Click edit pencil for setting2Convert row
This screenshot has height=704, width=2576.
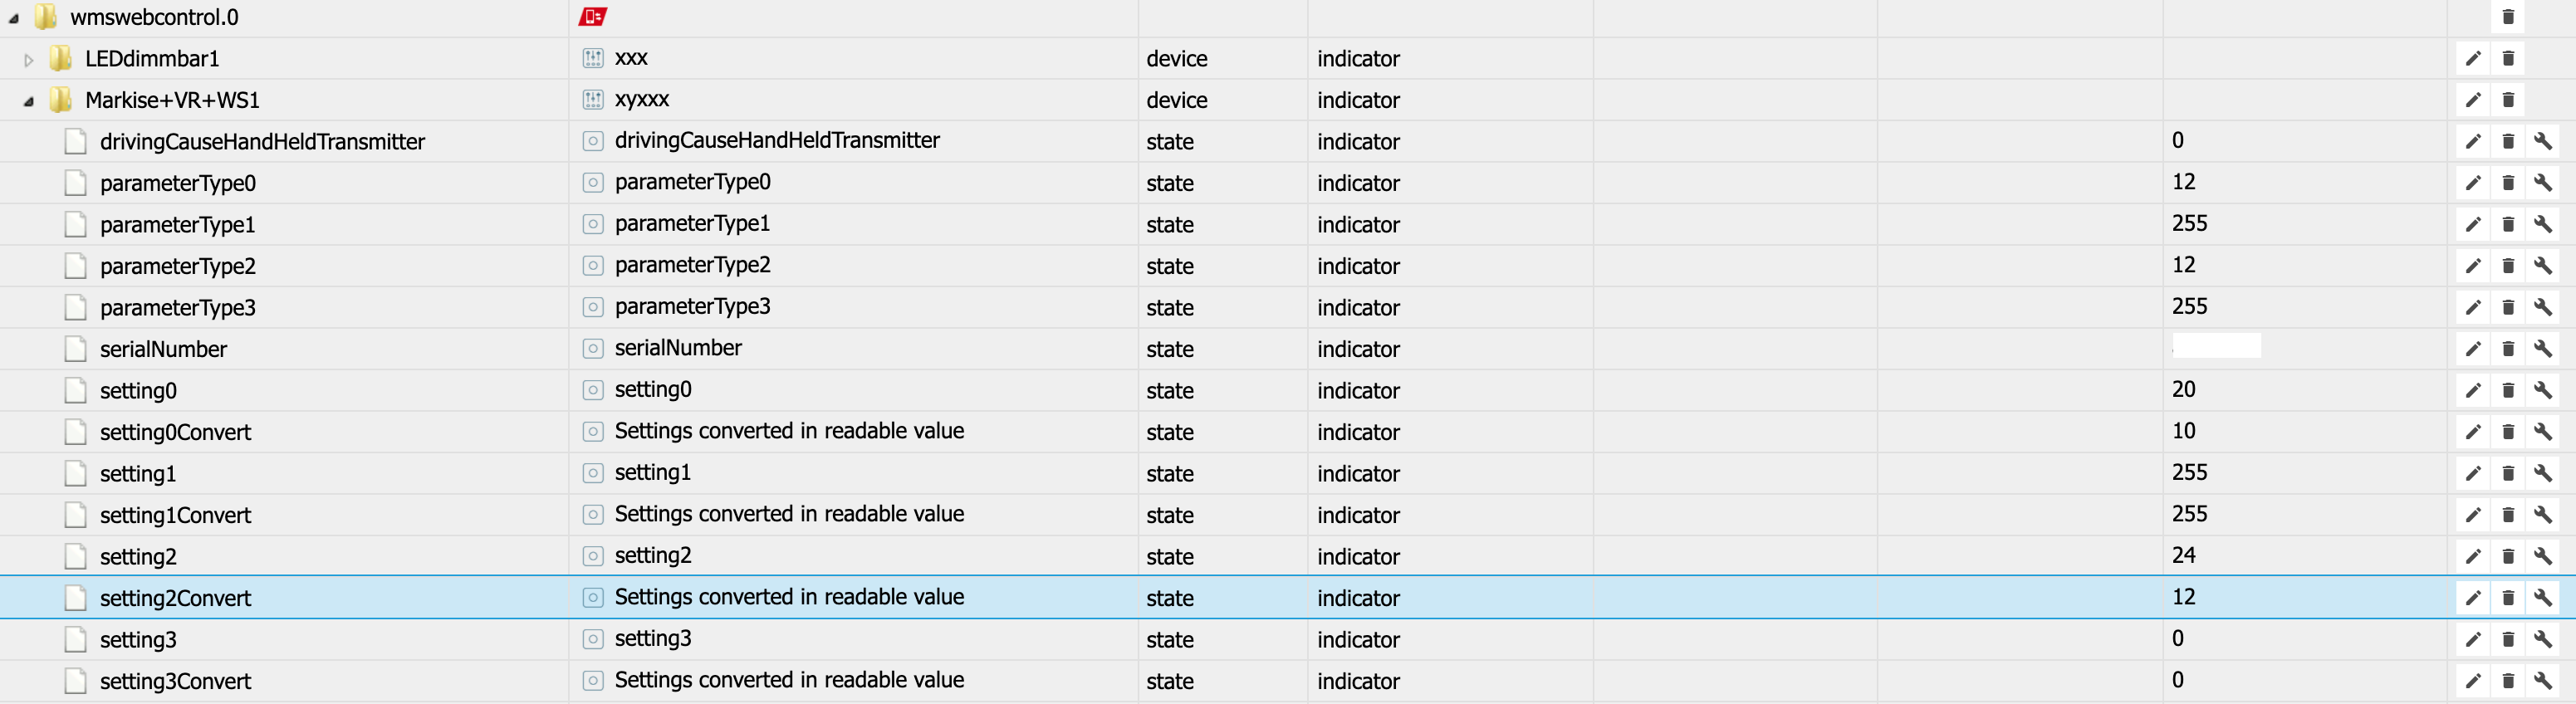tap(2472, 598)
